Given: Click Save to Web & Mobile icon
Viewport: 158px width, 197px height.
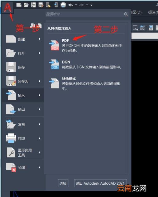Looking at the screenshot, I should click(56, 5).
